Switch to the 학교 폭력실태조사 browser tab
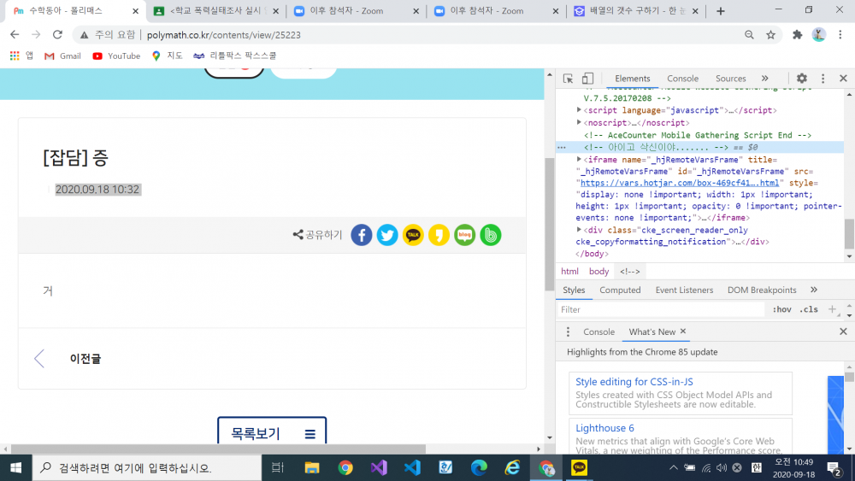 (x=217, y=11)
